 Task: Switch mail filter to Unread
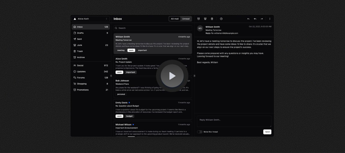[x=186, y=19]
